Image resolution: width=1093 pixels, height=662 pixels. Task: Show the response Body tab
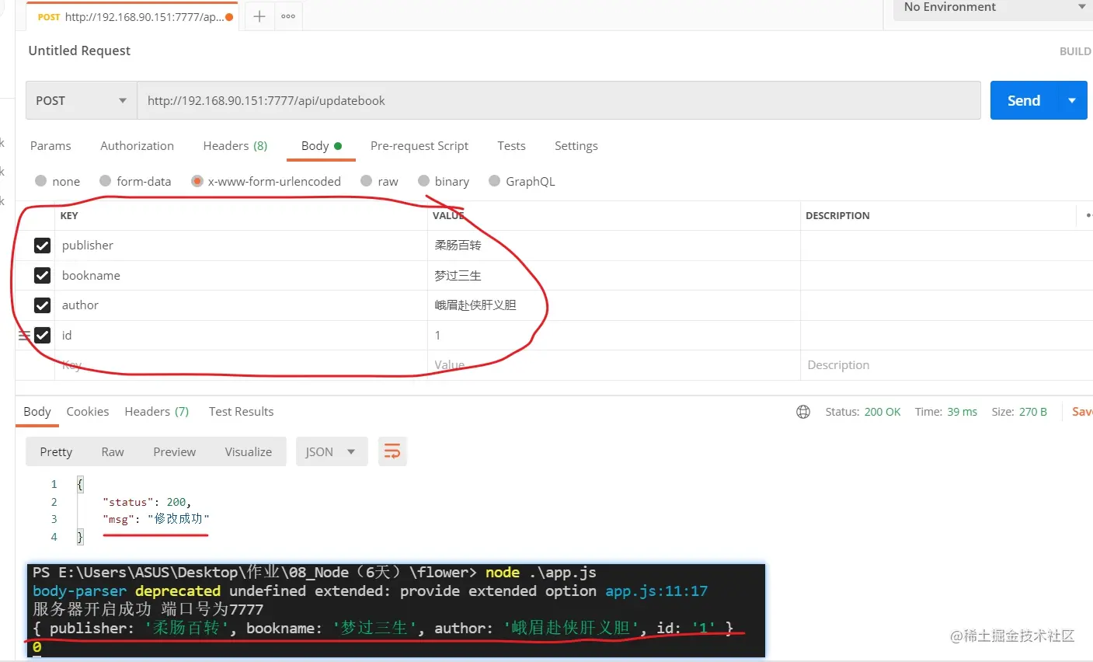point(37,412)
